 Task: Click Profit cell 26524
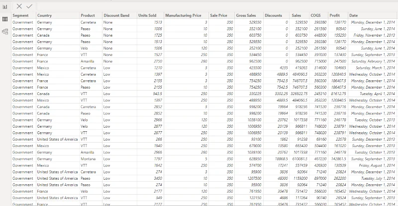click(x=341, y=198)
